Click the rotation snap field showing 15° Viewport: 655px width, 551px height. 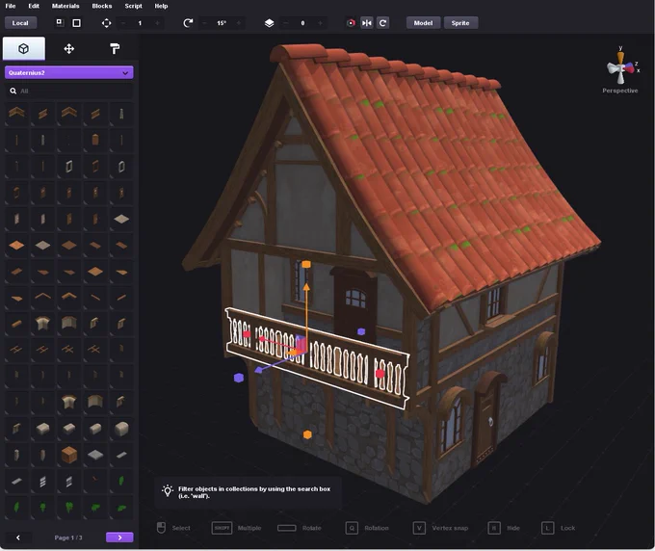222,23
